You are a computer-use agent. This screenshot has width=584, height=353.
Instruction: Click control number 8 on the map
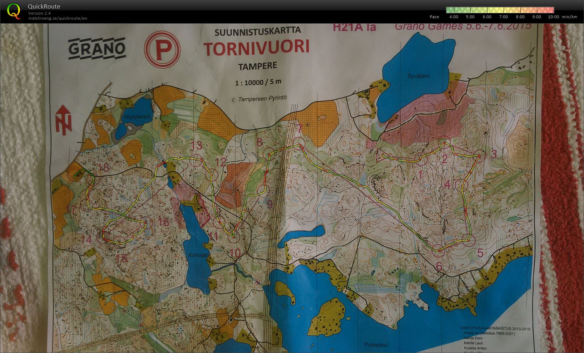(259, 142)
